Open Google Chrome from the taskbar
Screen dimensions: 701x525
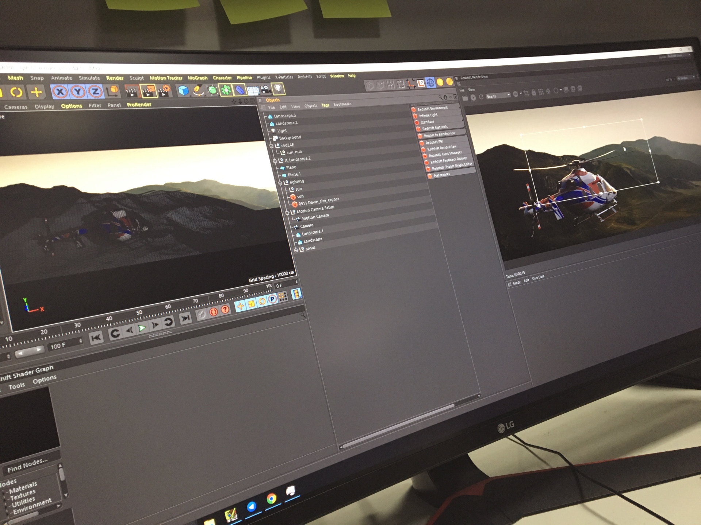pyautogui.click(x=271, y=499)
